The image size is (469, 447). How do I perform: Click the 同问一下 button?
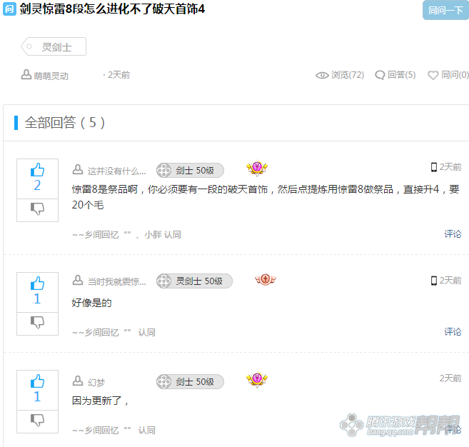click(445, 10)
